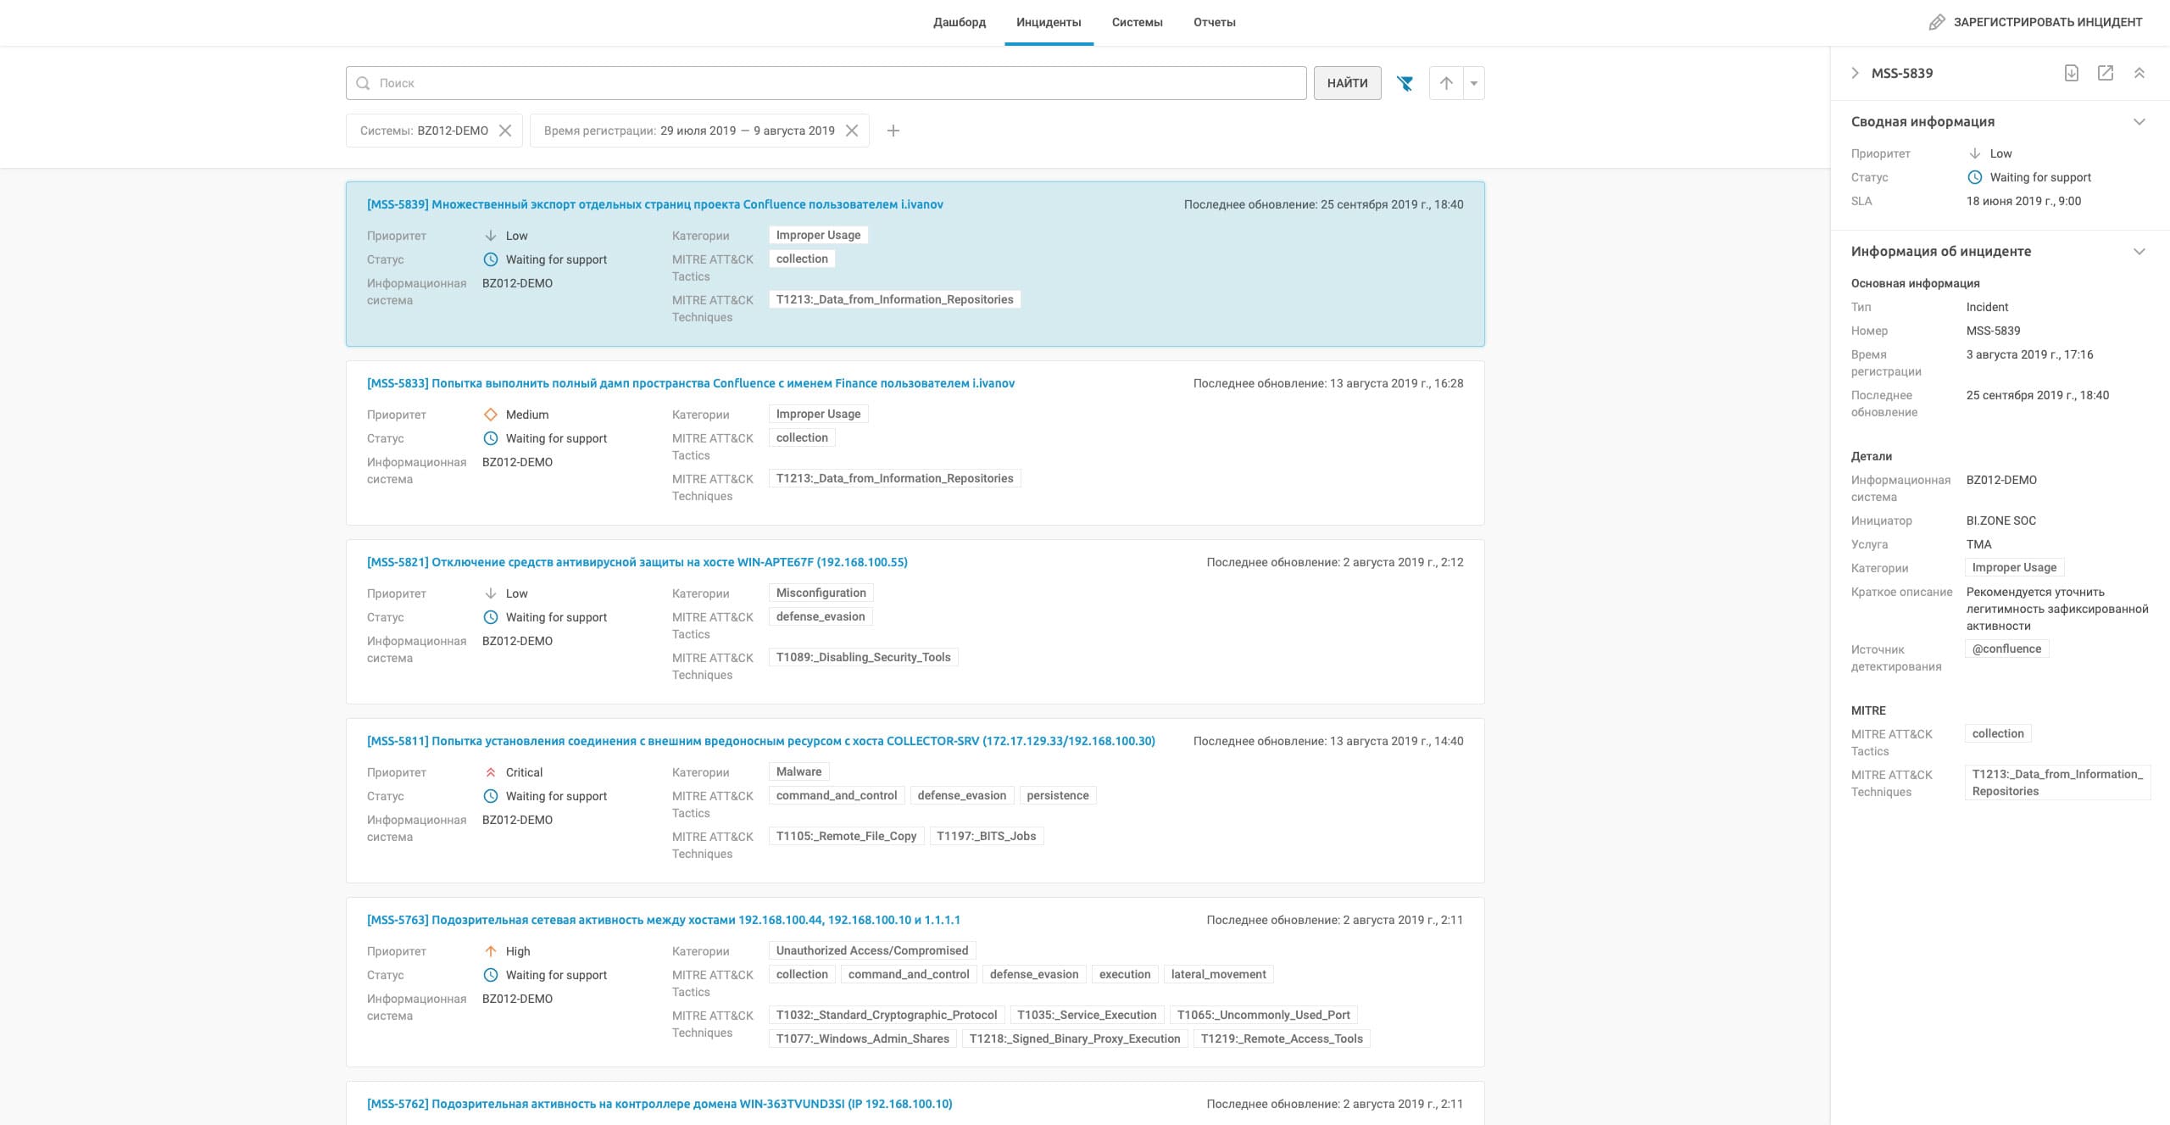The height and width of the screenshot is (1125, 2170).
Task: Open MSS-5839 in new window icon
Action: [x=2105, y=73]
